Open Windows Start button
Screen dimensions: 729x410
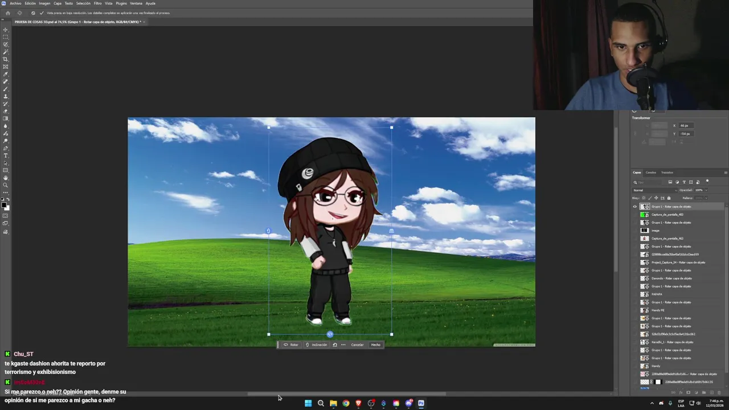tap(308, 403)
